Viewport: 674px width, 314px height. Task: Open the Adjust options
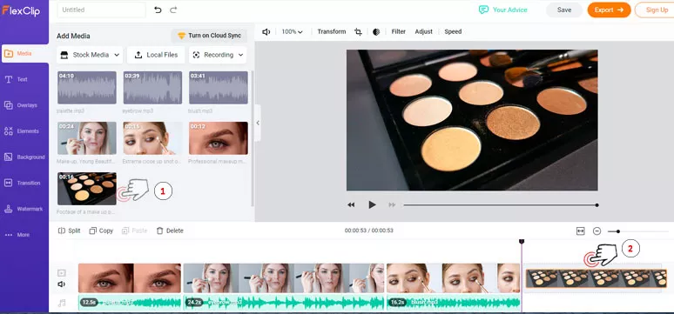[x=424, y=32]
